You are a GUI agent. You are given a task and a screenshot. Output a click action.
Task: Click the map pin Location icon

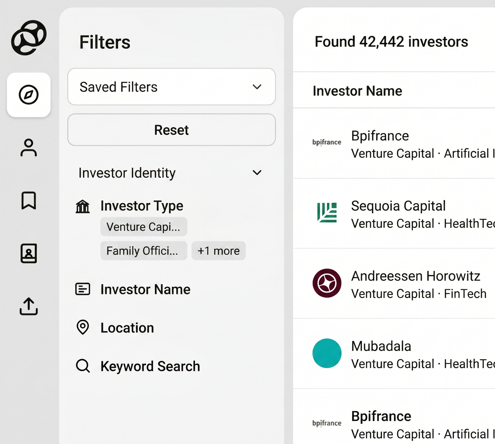click(83, 327)
